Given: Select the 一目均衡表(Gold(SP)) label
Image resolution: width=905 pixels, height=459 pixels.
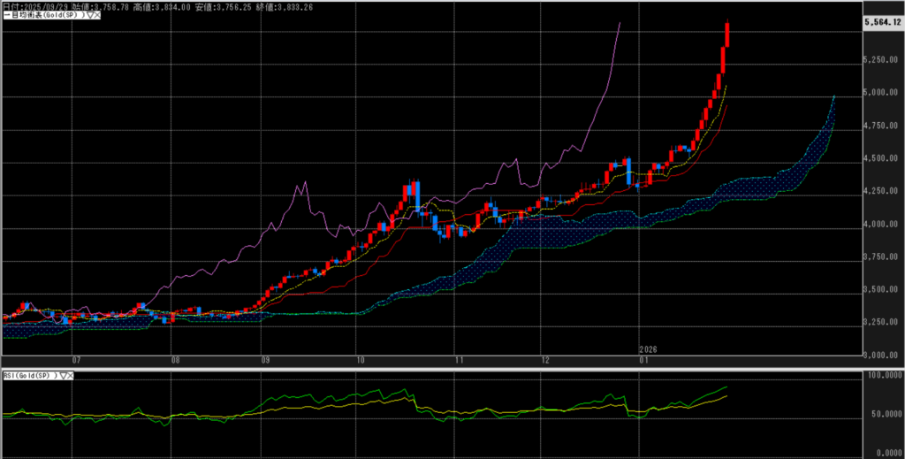Looking at the screenshot, I should point(42,17).
